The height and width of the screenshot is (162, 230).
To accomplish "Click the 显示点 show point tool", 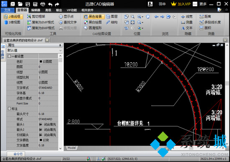I will point(66,16).
